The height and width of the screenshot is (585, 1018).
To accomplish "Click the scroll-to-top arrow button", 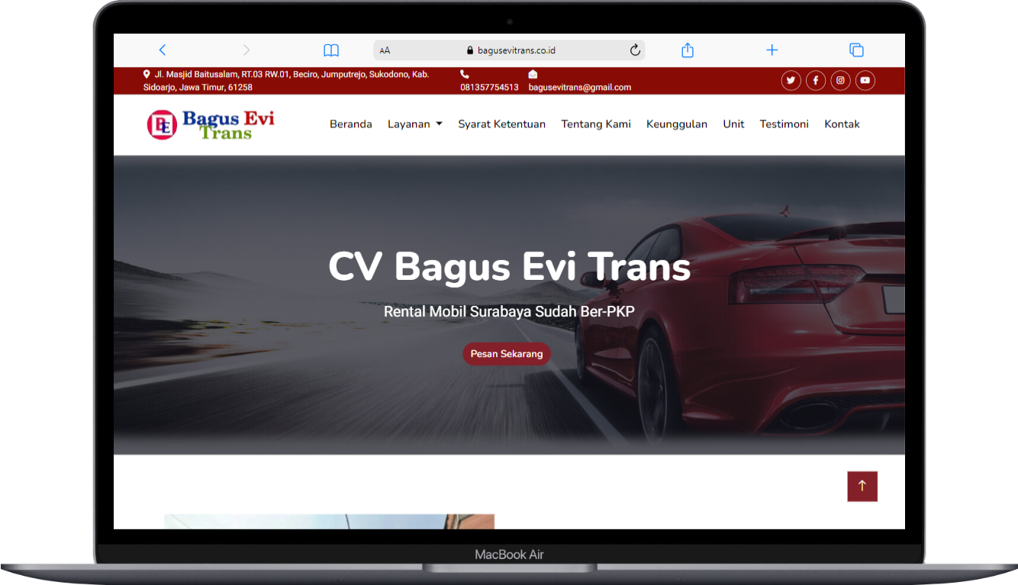I will (862, 486).
